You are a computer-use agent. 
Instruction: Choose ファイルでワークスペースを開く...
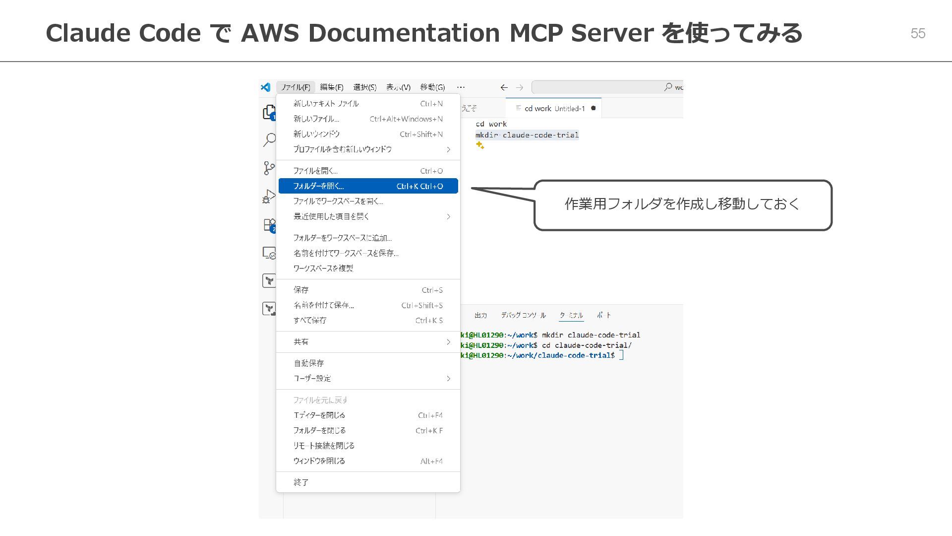(x=368, y=201)
